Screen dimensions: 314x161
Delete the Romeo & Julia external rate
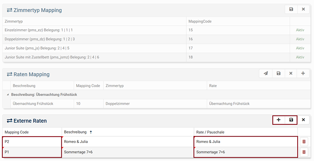click(x=304, y=141)
